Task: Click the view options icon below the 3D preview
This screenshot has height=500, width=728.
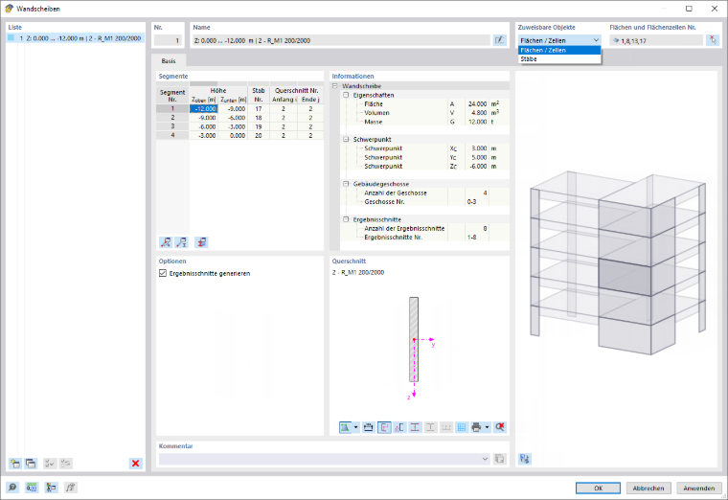Action: (525, 459)
